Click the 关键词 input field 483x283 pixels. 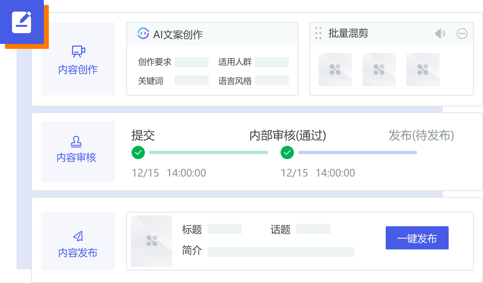(192, 80)
